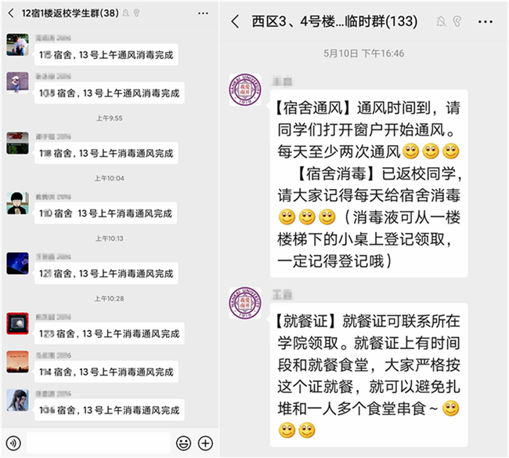Image resolution: width=509 pixels, height=458 pixels.
Task: Tap the black-haired cartoon boy avatar
Action: (x=17, y=203)
